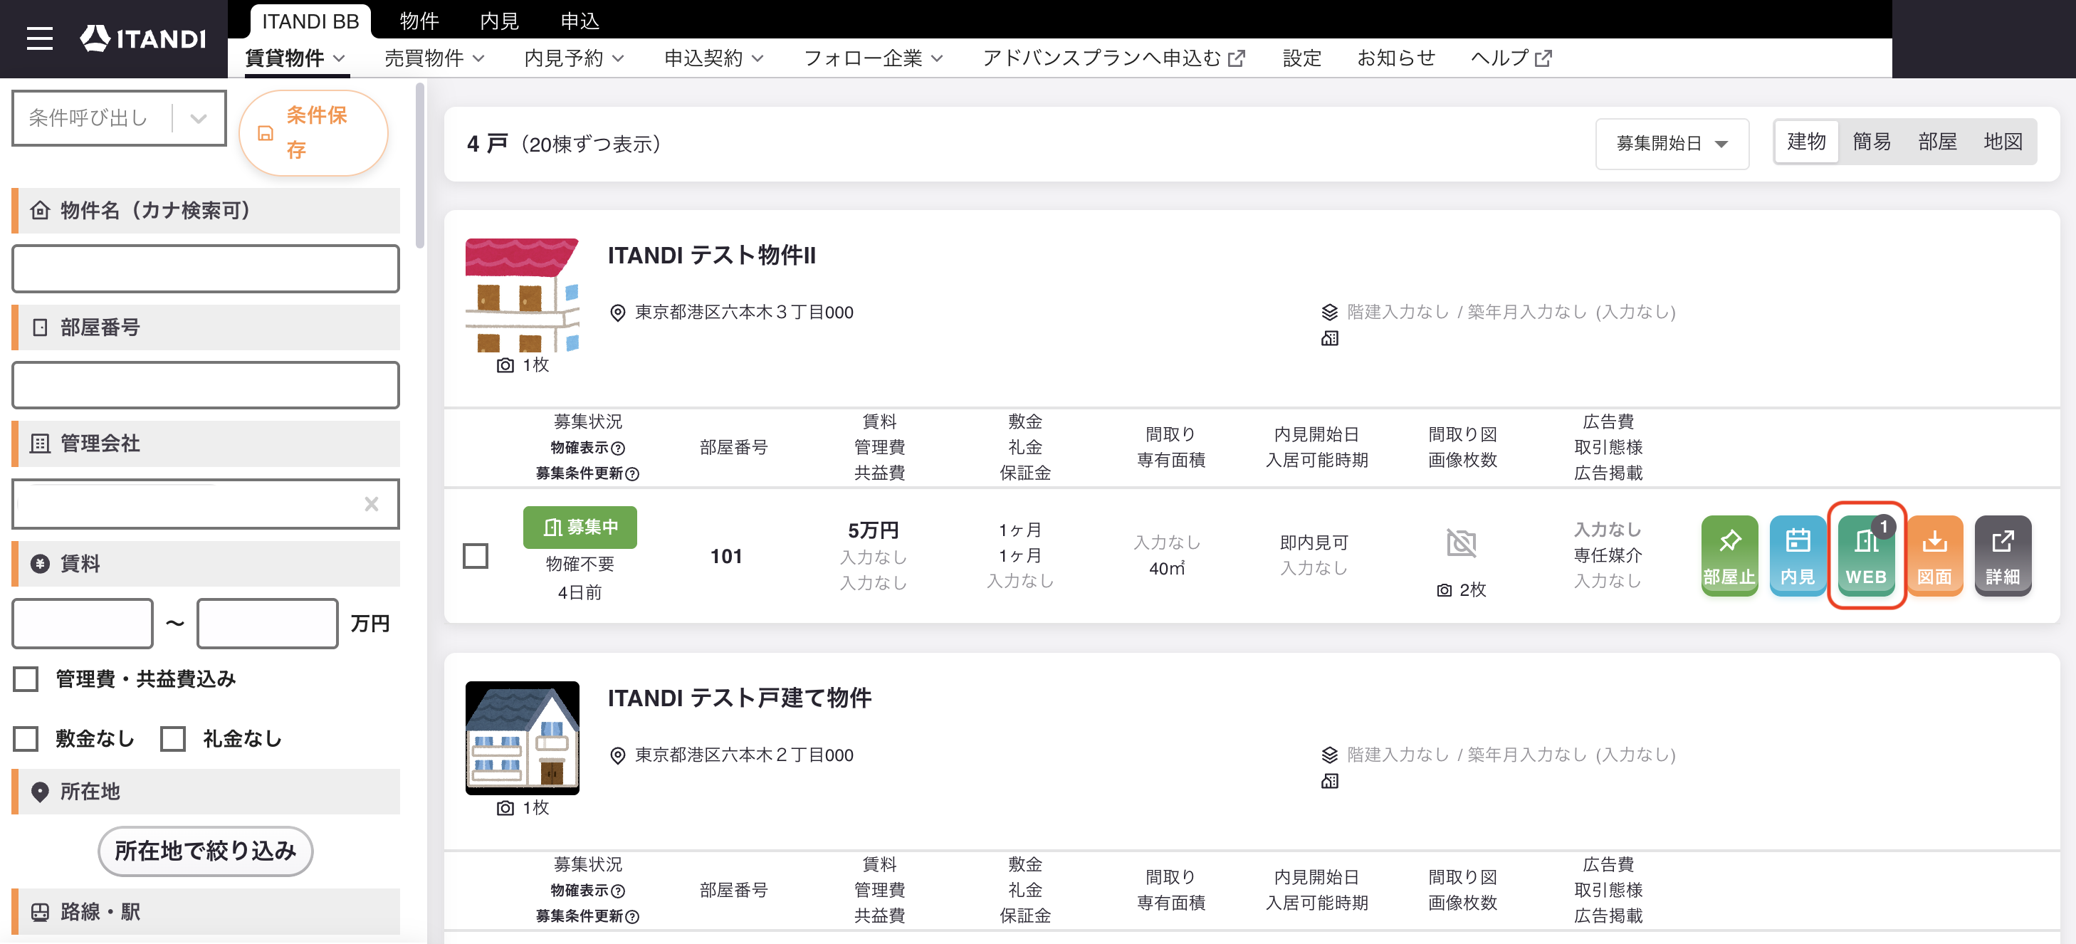Expand the 売買物件 menu
This screenshot has width=2076, height=944.
[434, 58]
